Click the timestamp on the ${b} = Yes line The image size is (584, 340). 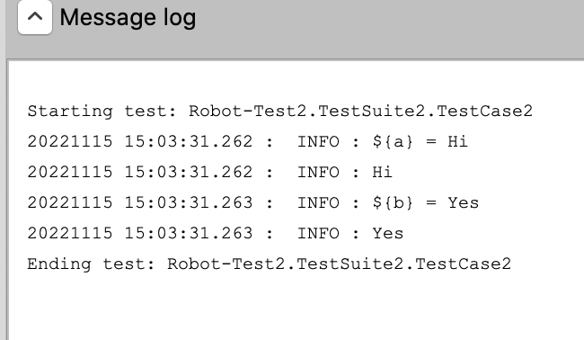coord(140,202)
